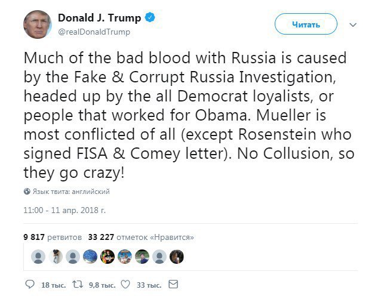Open the Donald J. Trump profile name link
The width and height of the screenshot is (378, 302).
pyautogui.click(x=100, y=19)
